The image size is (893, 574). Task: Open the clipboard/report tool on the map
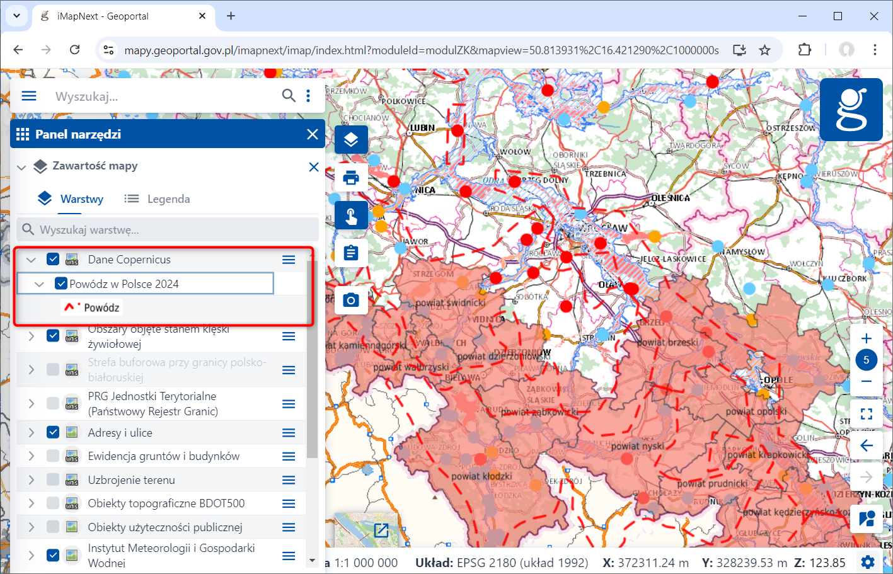351,252
